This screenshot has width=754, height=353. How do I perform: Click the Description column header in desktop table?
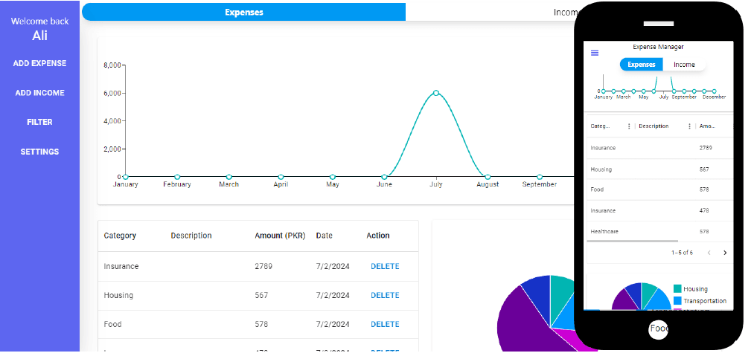point(191,236)
